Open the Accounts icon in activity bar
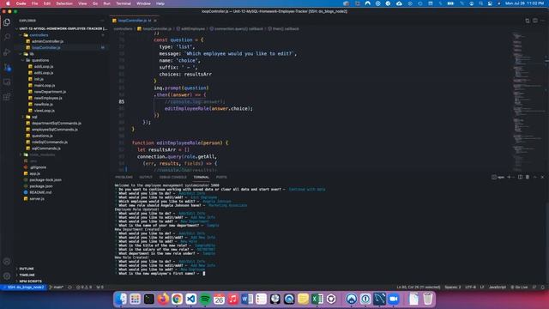Image resolution: width=549 pixels, height=309 pixels. coord(7,261)
